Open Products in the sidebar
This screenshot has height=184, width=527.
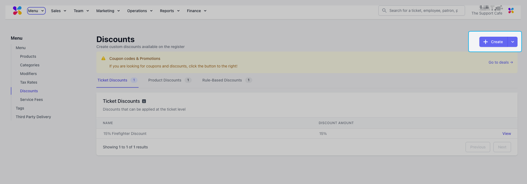(28, 56)
